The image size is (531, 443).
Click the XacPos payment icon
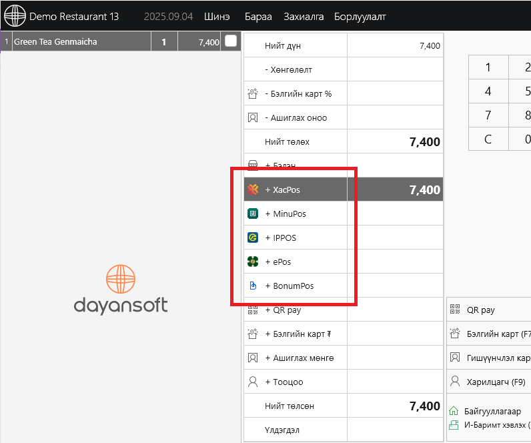tap(253, 189)
